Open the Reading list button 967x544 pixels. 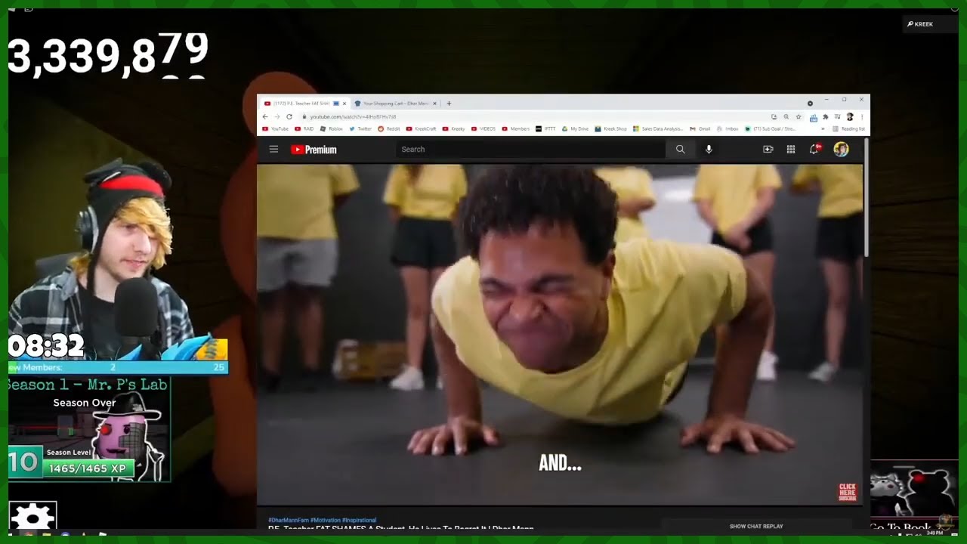coord(848,129)
